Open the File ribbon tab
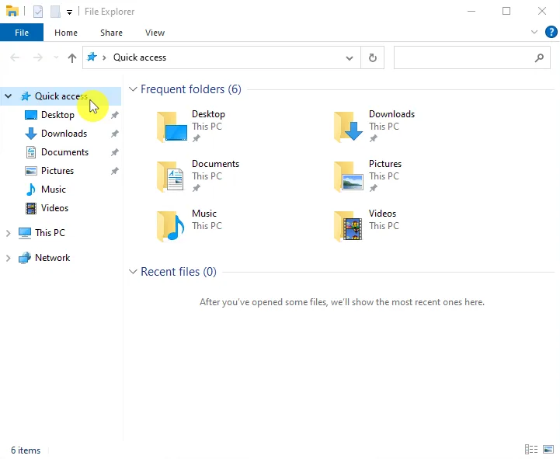560x459 pixels. point(22,33)
